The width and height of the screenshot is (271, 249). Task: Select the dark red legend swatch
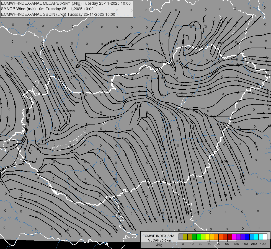pos(229,237)
